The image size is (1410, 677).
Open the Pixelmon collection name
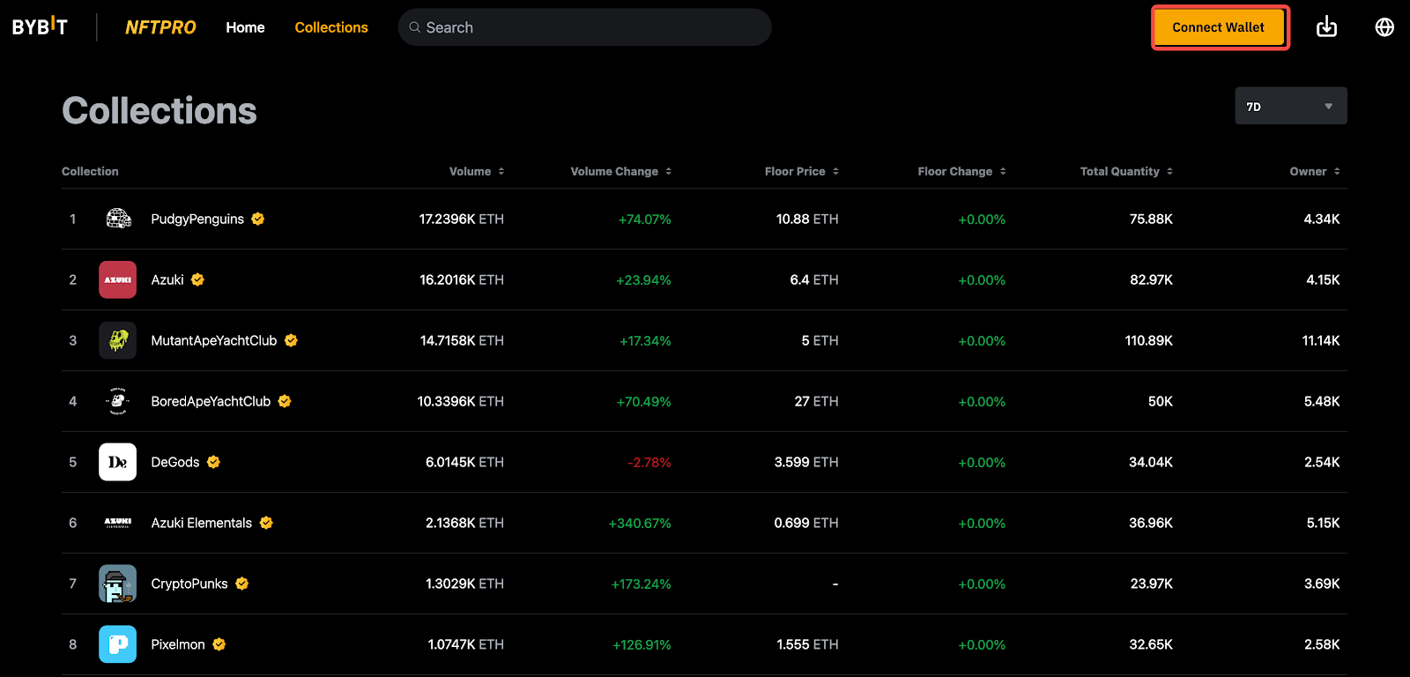click(x=178, y=644)
